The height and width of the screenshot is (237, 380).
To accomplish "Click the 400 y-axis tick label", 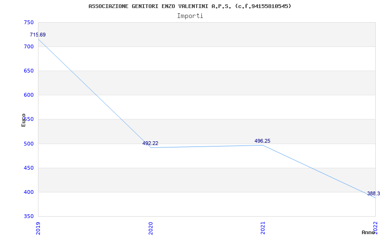I will click(x=28, y=192).
